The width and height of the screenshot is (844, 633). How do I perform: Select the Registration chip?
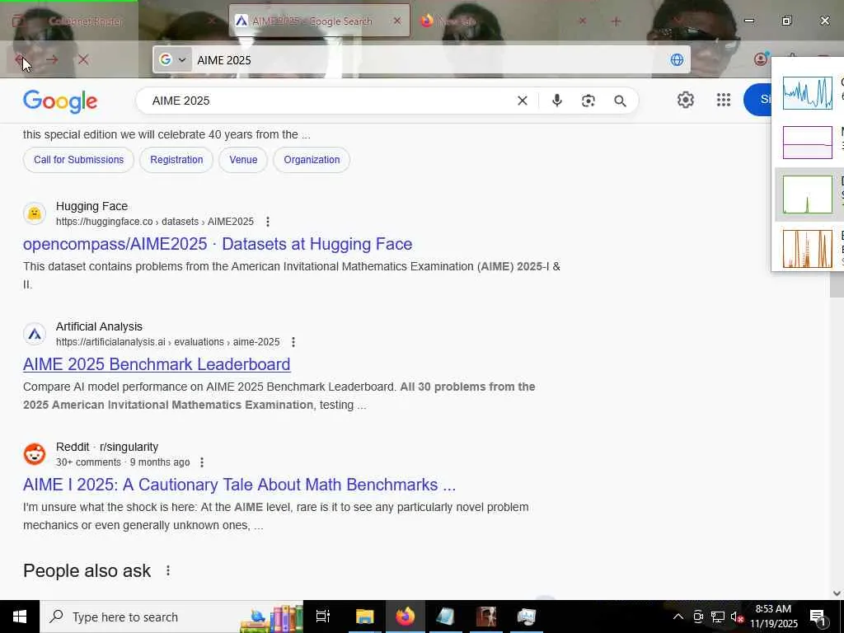(x=176, y=160)
